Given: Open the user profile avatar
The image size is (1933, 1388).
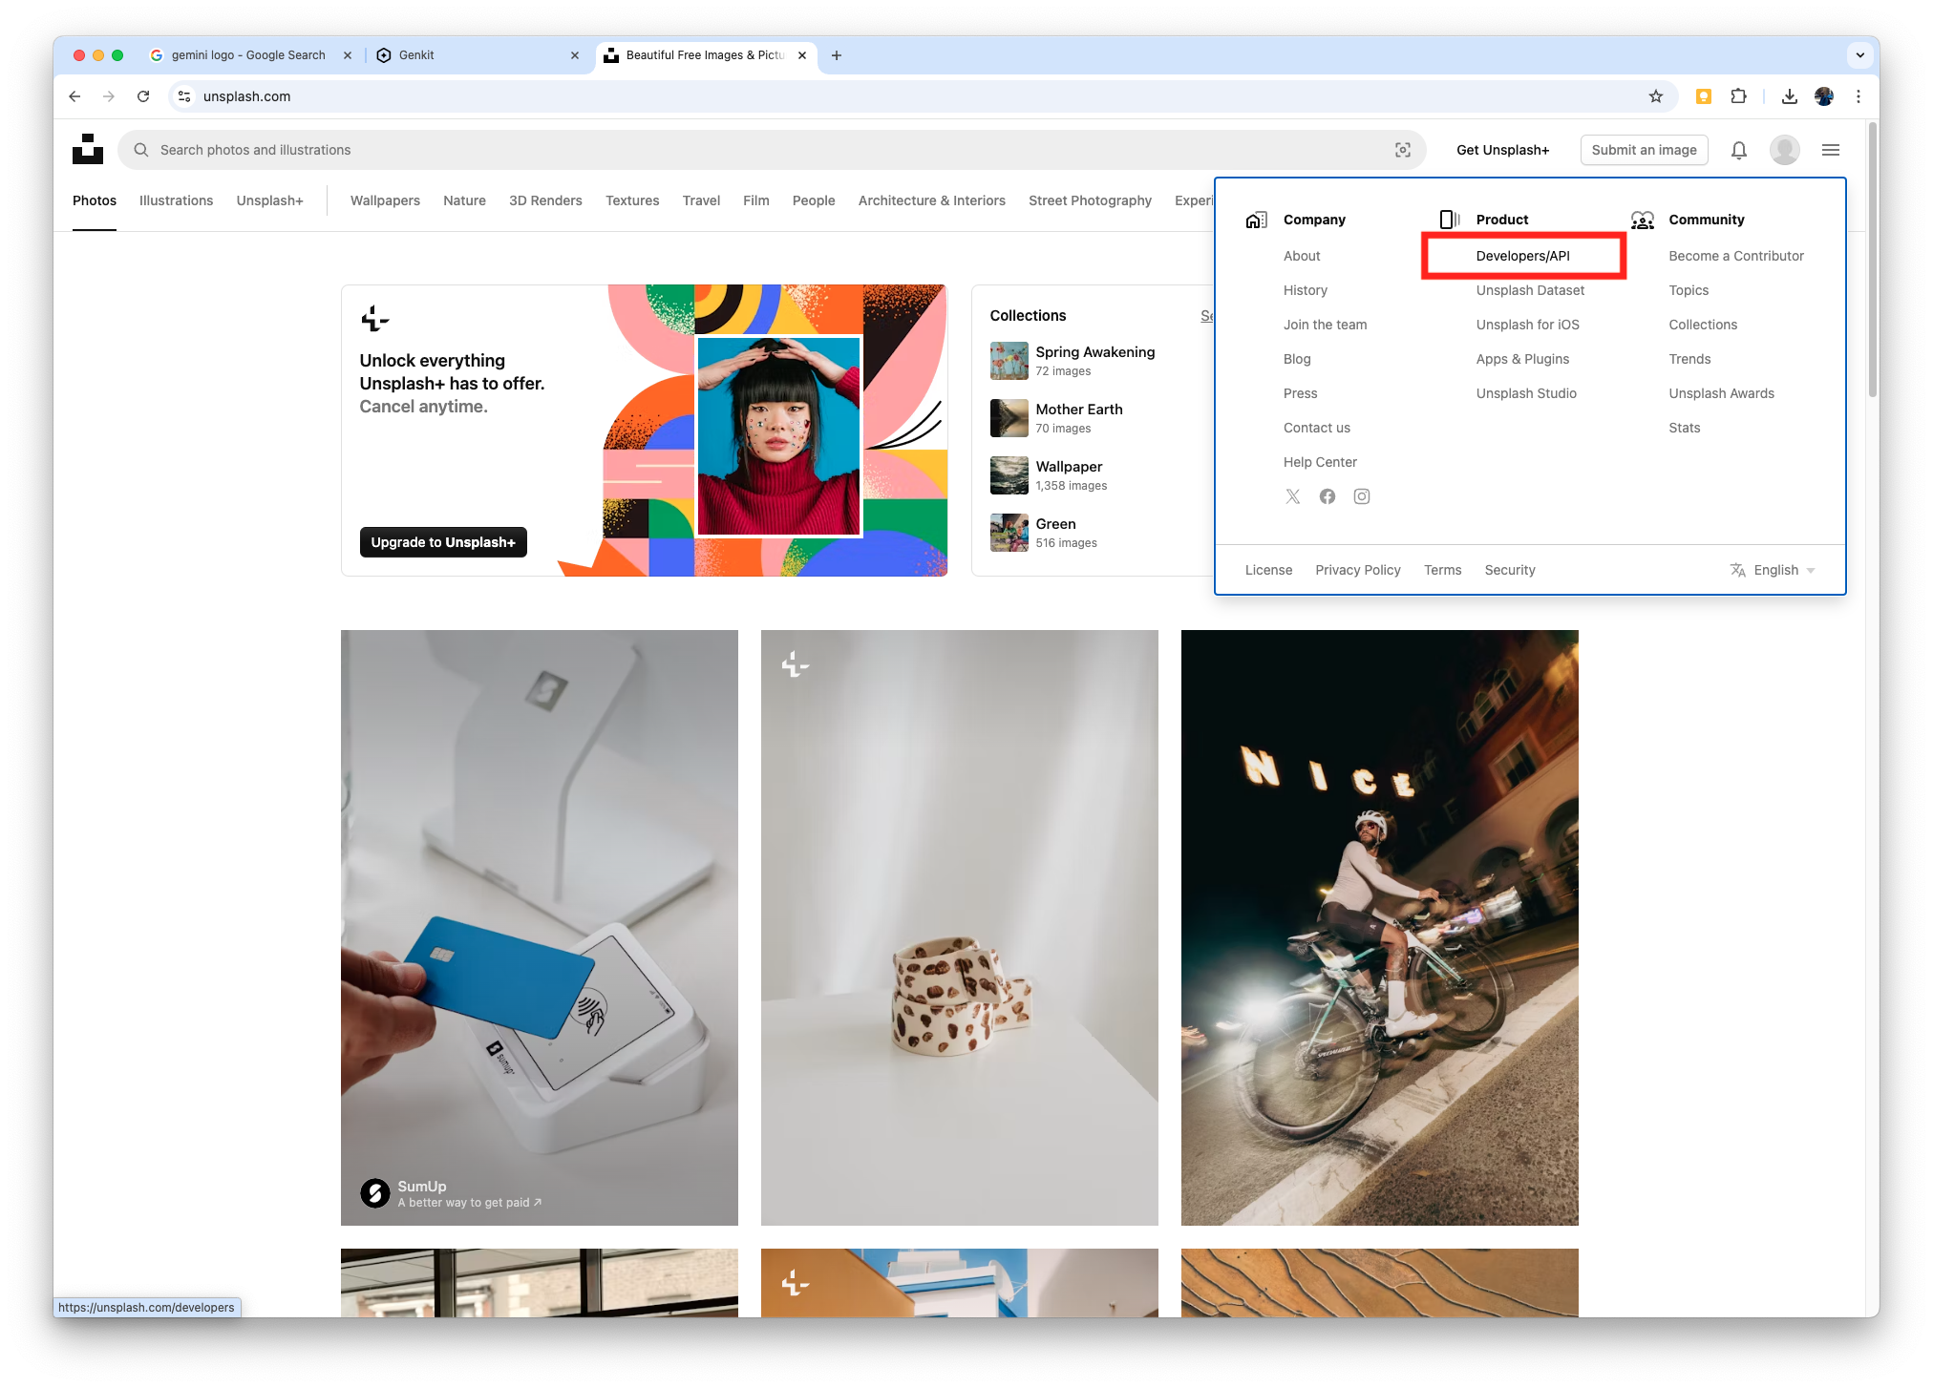Looking at the screenshot, I should point(1784,150).
